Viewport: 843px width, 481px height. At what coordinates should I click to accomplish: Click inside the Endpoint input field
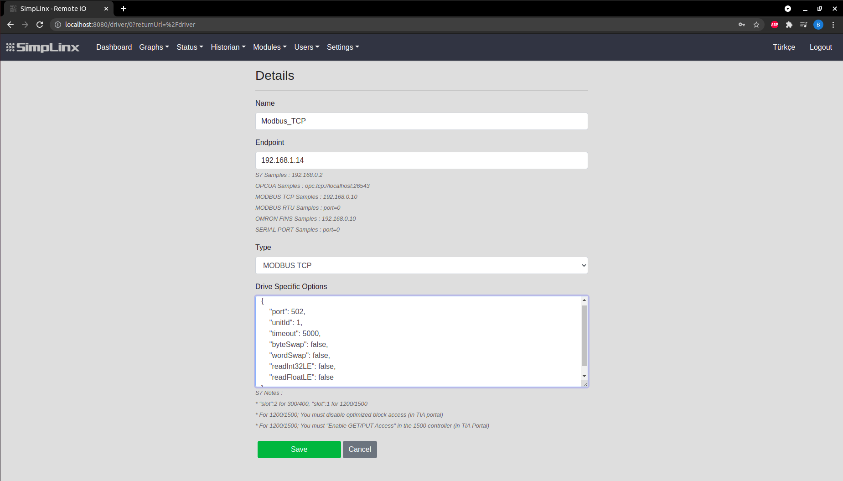coord(421,160)
